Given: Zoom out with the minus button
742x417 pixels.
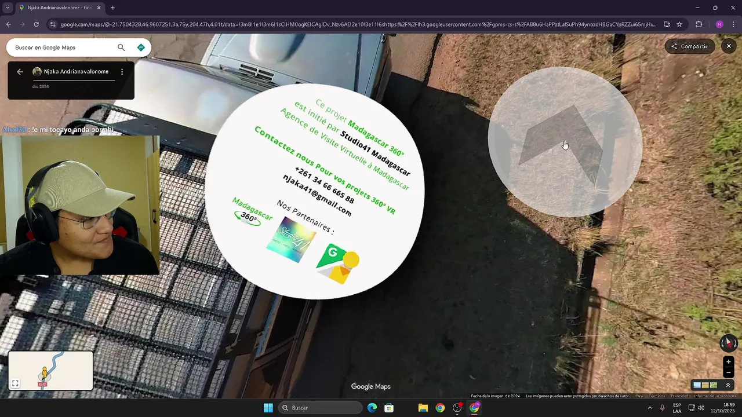Looking at the screenshot, I should [729, 373].
